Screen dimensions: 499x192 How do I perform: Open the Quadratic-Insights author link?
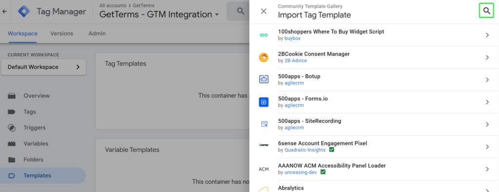pyautogui.click(x=305, y=150)
